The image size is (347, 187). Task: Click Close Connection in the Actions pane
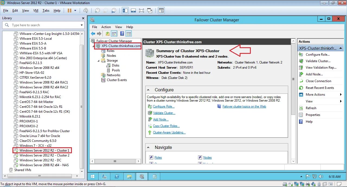pyautogui.click(x=319, y=81)
